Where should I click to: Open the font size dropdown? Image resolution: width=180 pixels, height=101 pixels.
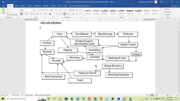(38, 10)
